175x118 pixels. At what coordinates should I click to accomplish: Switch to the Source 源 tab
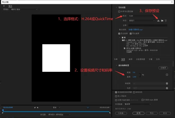point(4,6)
